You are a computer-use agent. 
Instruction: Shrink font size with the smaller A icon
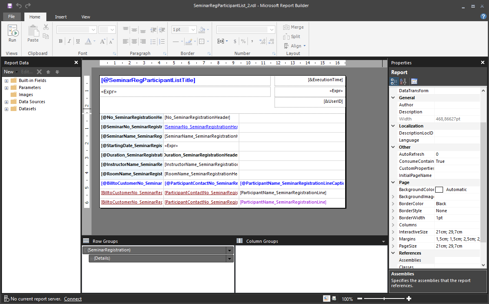click(x=111, y=41)
